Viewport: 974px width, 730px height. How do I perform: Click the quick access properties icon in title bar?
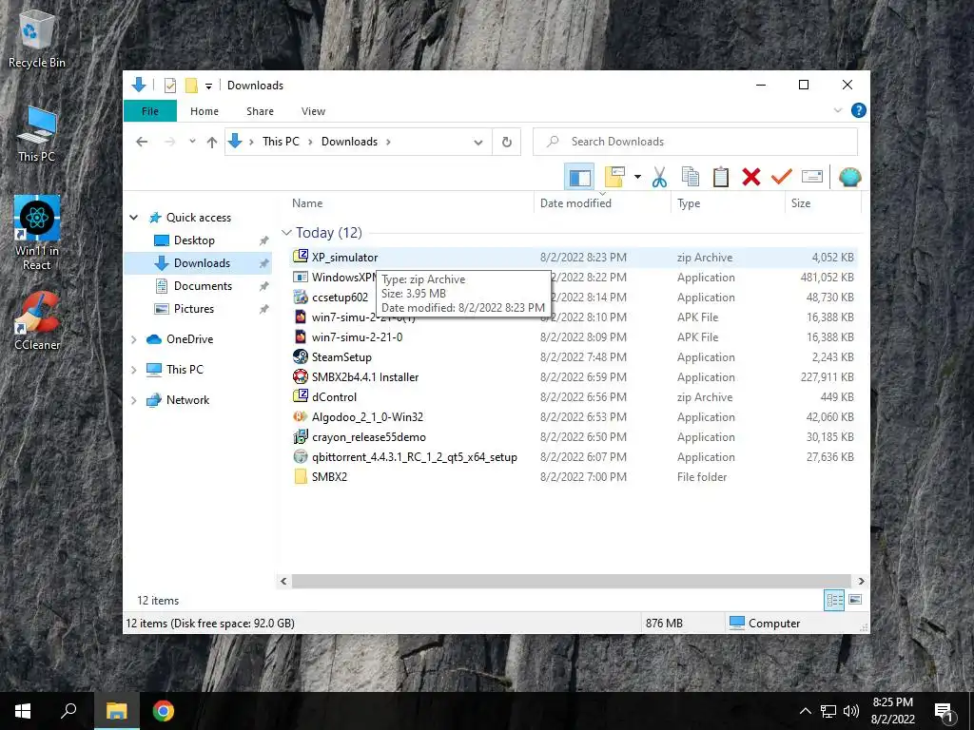pos(170,86)
